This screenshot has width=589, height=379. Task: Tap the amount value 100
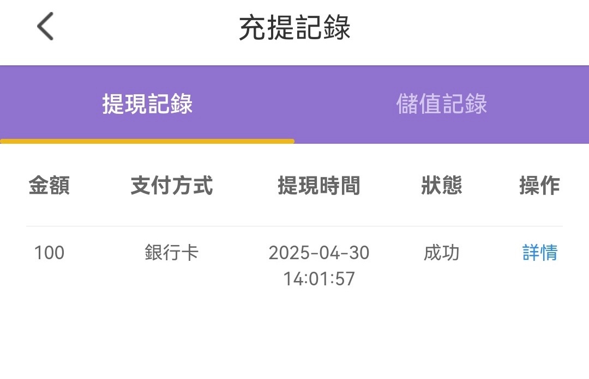pyautogui.click(x=49, y=253)
